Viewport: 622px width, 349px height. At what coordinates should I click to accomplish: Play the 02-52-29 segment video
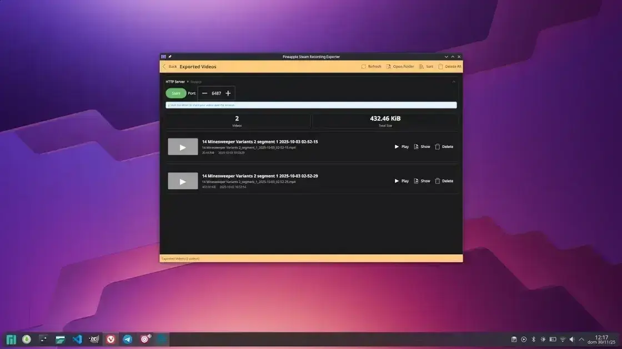coord(402,181)
